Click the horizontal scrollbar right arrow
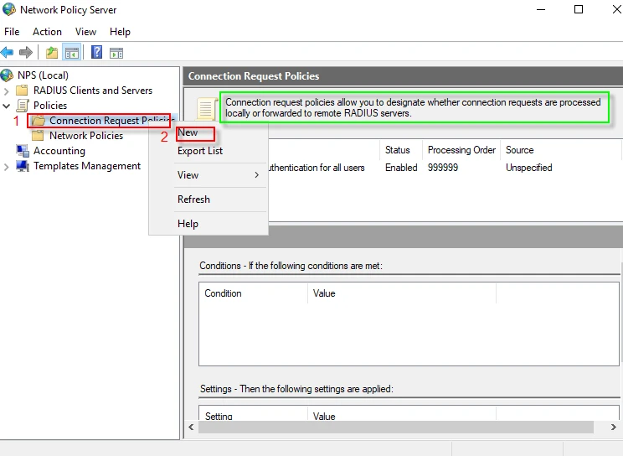 616,427
